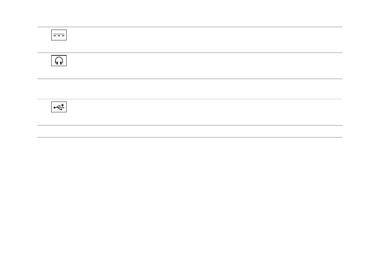
Task: Click the DC power adapter connector icon
Action: [59, 35]
